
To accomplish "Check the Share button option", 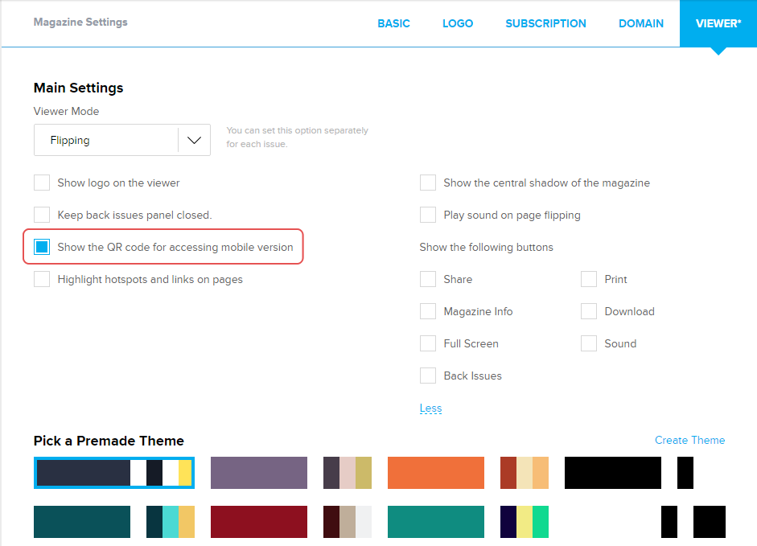I will point(428,279).
